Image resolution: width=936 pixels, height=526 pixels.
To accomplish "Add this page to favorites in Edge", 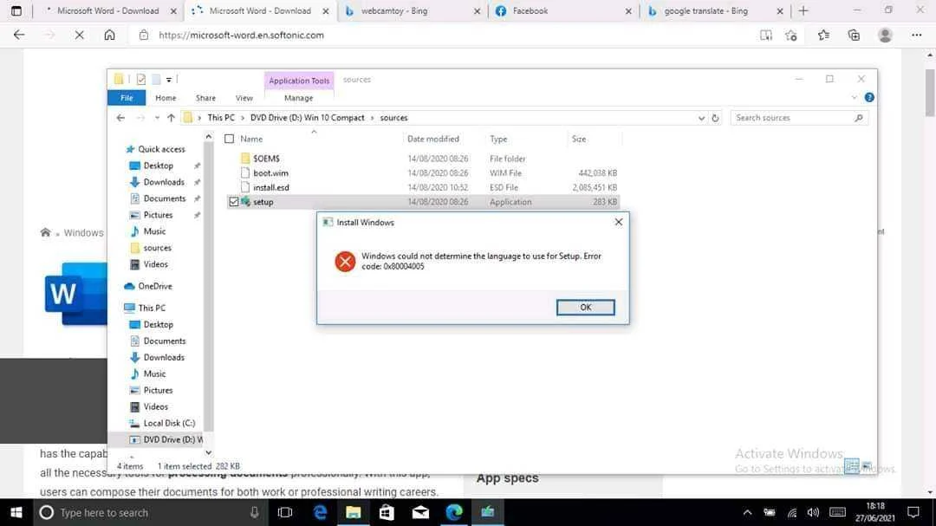I will pyautogui.click(x=791, y=36).
